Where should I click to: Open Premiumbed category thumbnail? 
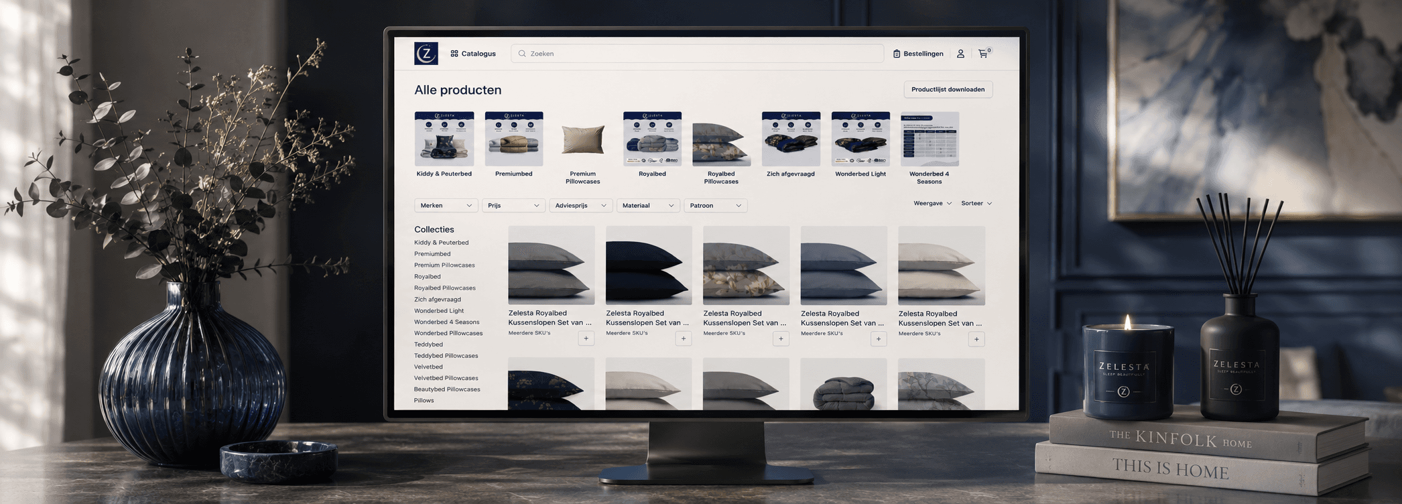coord(514,139)
